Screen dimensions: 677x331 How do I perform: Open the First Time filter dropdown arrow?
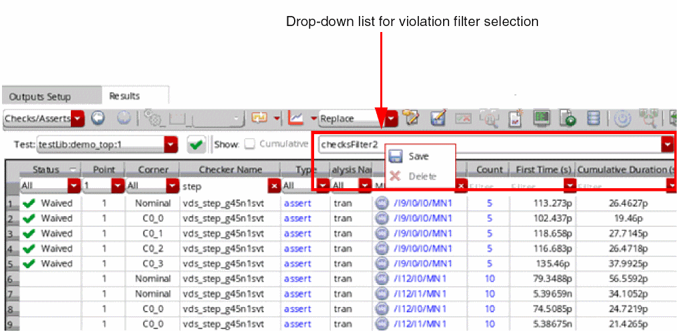[x=571, y=186]
